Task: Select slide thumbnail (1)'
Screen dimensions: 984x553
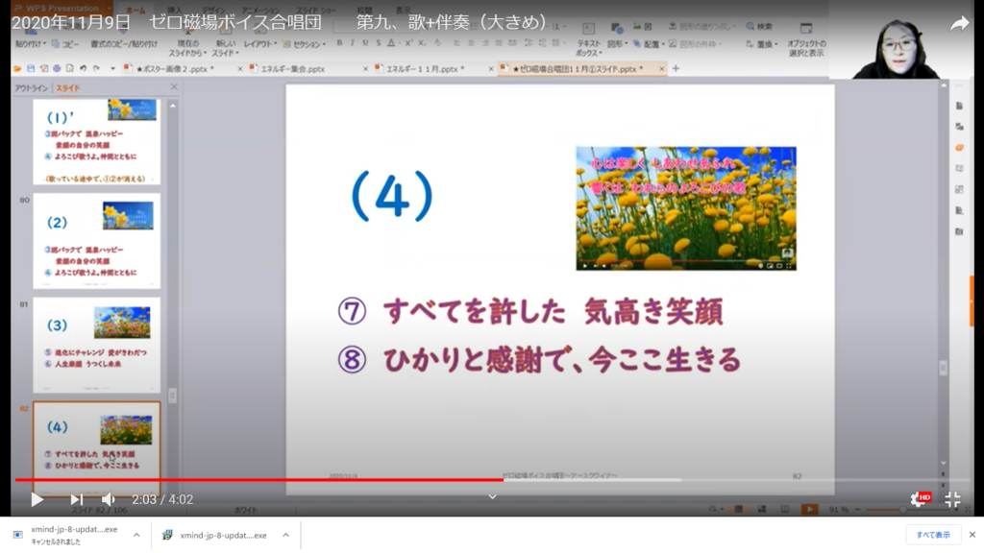Action: point(97,142)
